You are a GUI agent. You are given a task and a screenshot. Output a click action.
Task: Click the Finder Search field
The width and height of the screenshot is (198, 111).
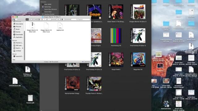click(x=80, y=19)
